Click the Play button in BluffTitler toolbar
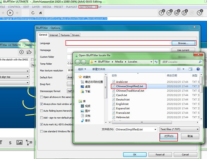 [x=10, y=13]
